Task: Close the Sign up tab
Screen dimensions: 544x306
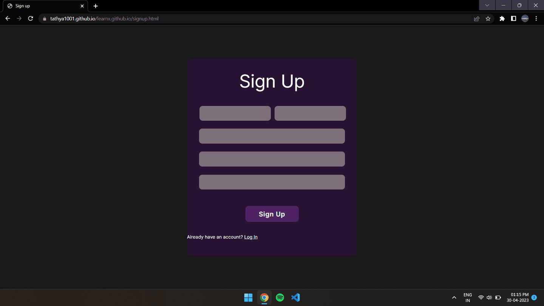Action: point(82,6)
